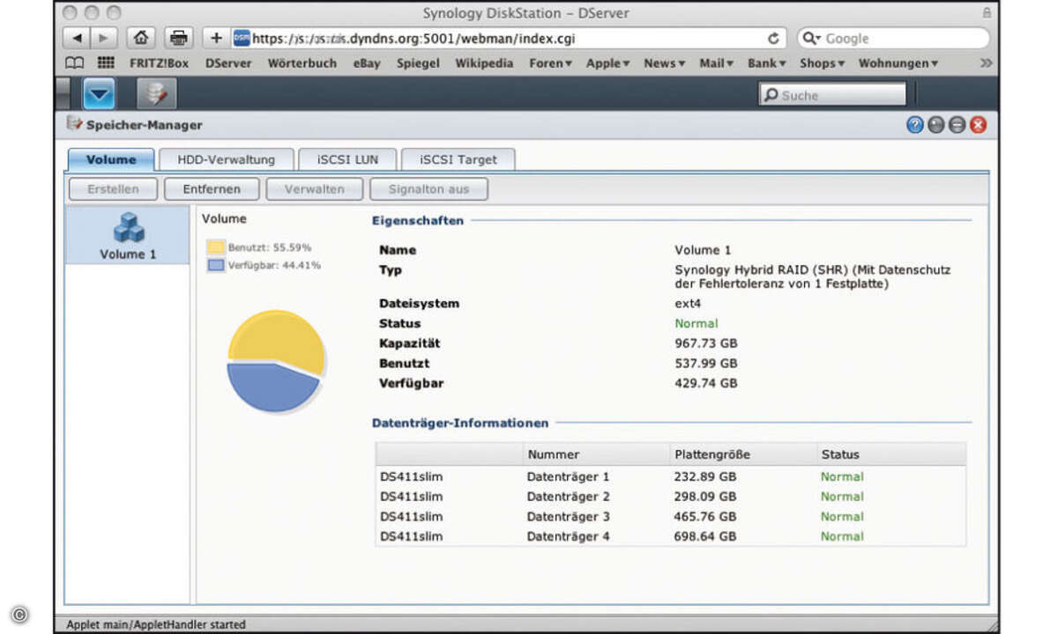Close the Speicher-Manager panel
This screenshot has height=634, width=1058.
[x=978, y=125]
